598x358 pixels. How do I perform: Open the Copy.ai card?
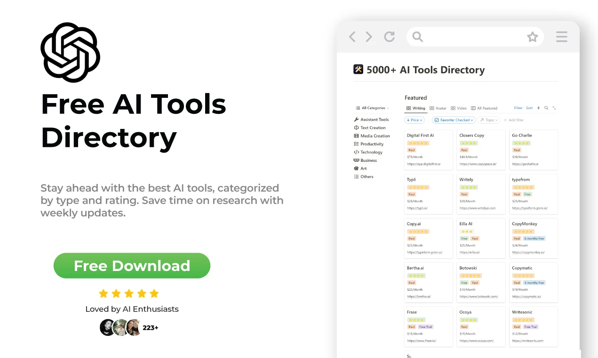tap(428, 238)
